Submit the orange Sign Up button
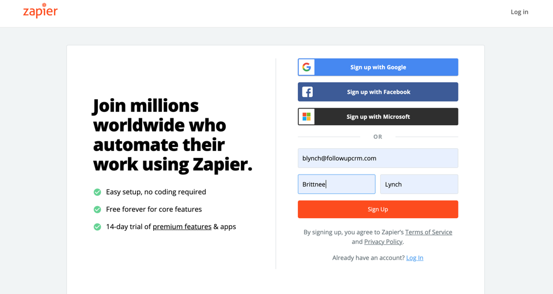The image size is (553, 294). (x=378, y=209)
